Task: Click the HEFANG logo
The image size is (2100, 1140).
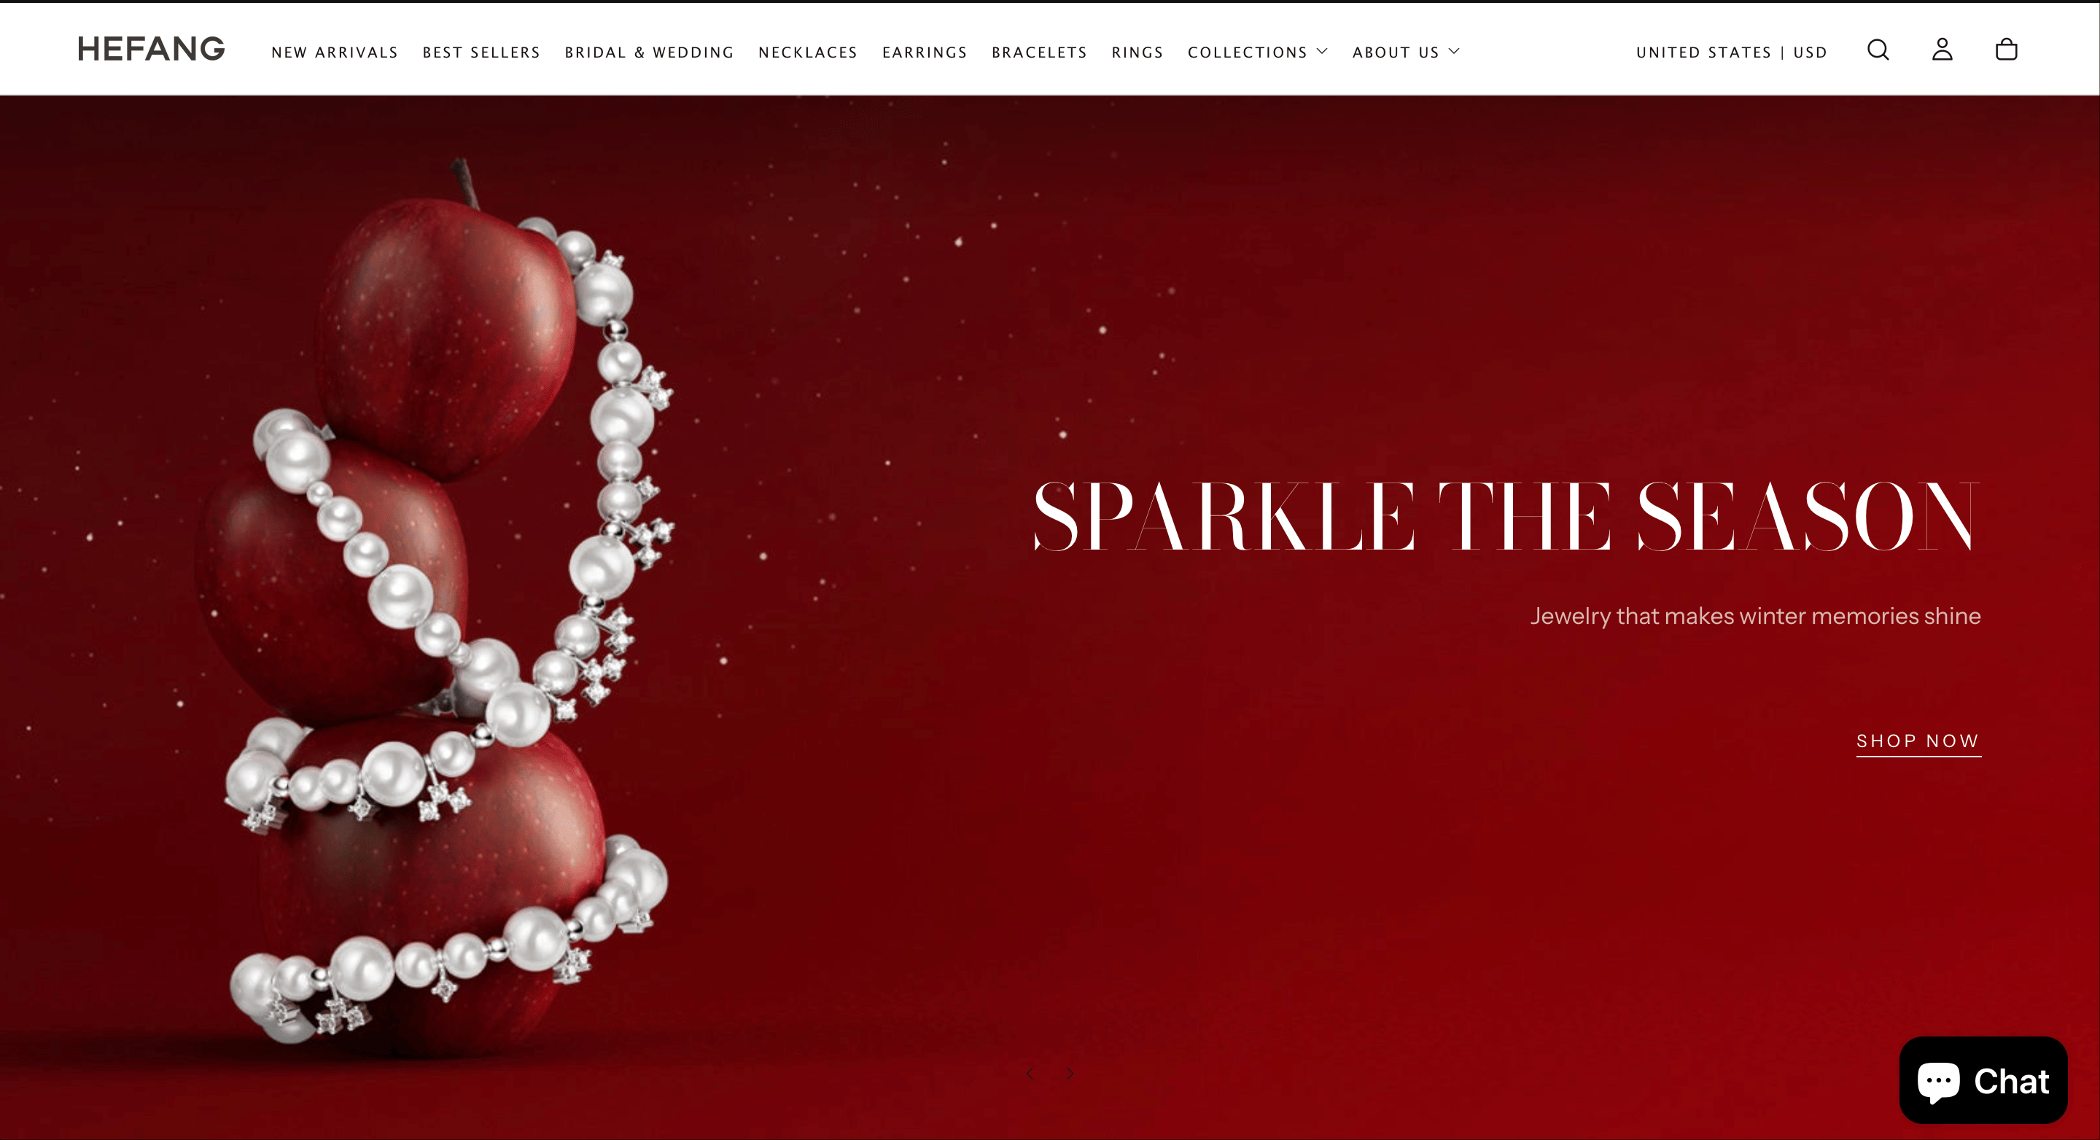Action: [x=151, y=49]
